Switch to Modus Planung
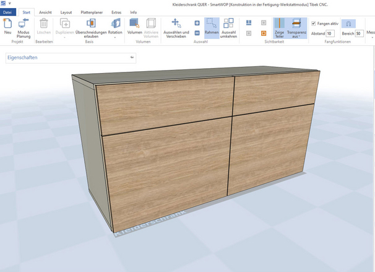375x272 pixels. [x=23, y=28]
